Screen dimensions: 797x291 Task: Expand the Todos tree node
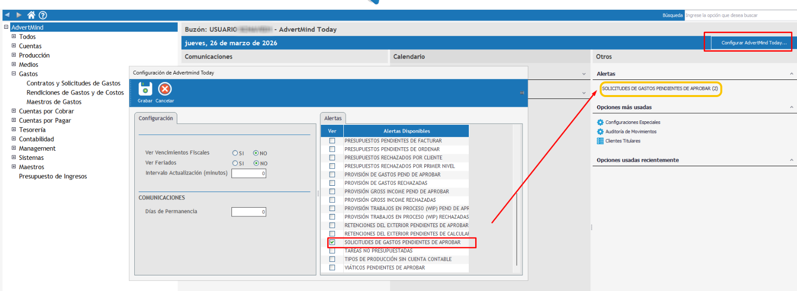14,37
